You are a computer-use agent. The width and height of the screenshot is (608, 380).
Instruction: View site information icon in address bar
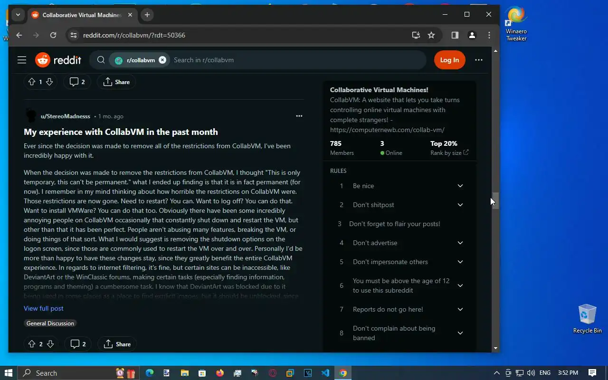point(73,35)
